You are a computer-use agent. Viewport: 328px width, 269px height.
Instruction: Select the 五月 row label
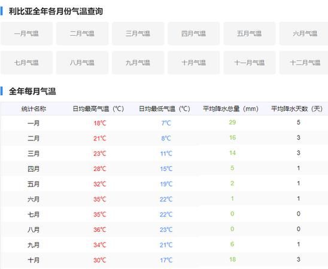tap(34, 184)
